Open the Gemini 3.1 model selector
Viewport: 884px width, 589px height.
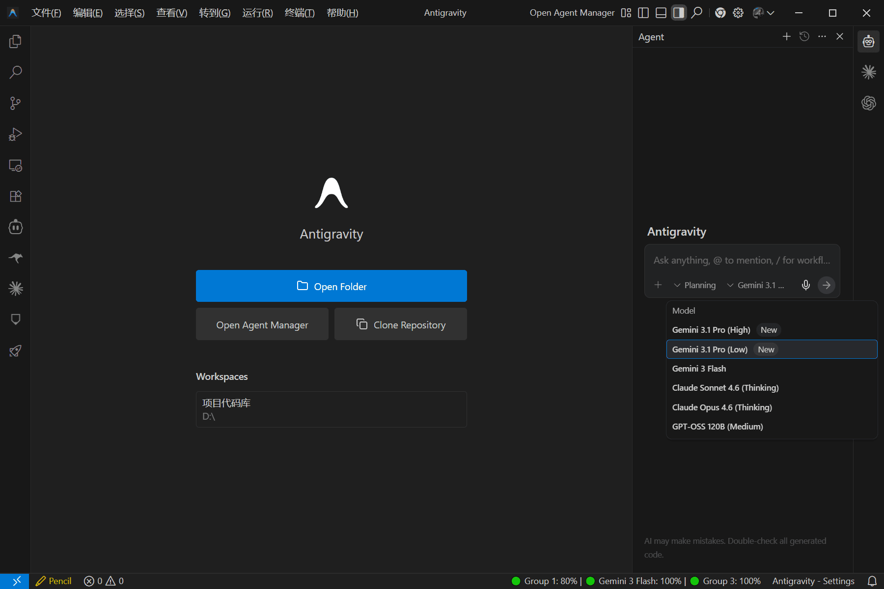(x=756, y=285)
